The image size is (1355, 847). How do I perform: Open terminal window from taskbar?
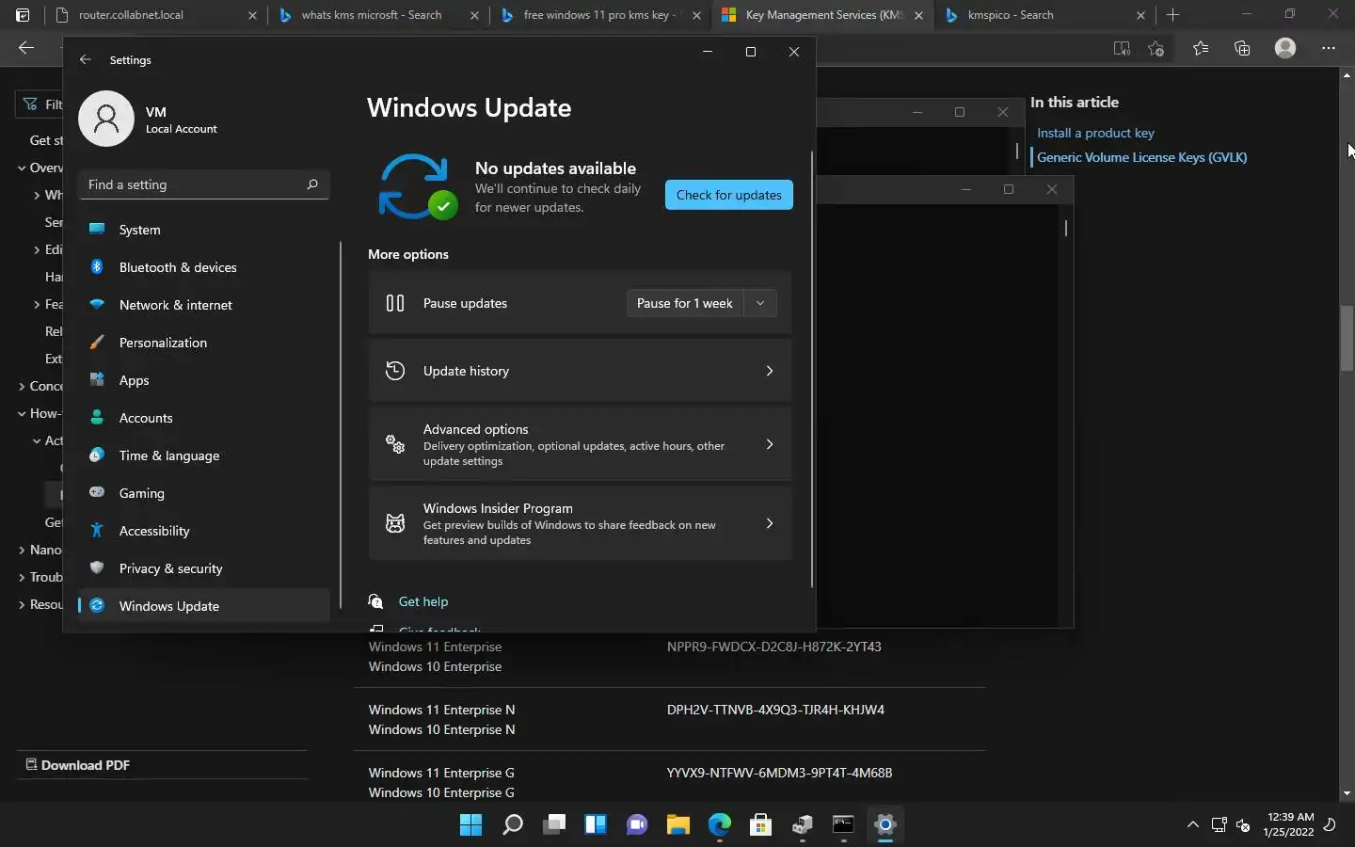(x=844, y=824)
